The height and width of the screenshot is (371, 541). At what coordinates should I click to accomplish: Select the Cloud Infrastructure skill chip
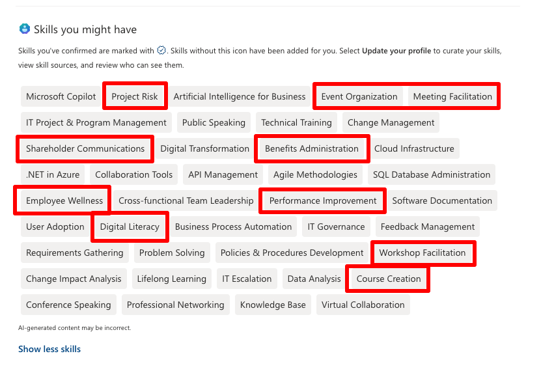point(414,148)
